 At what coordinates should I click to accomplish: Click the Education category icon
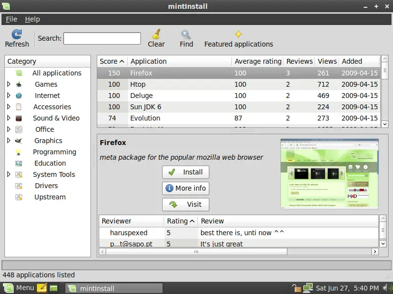point(19,163)
